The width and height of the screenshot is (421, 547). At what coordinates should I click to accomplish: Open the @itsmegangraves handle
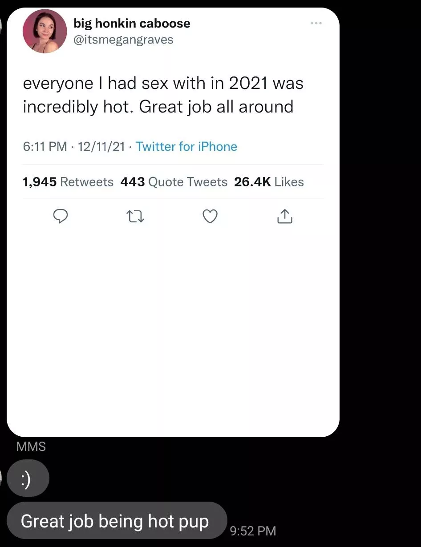[x=123, y=40]
